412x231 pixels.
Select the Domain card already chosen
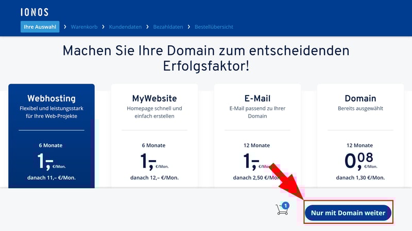coord(360,136)
